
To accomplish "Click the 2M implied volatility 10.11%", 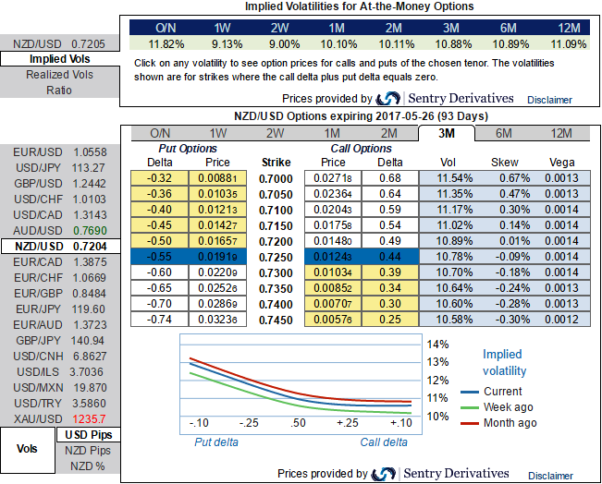I will click(396, 44).
